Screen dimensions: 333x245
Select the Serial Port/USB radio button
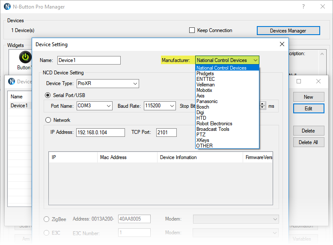[48, 95]
